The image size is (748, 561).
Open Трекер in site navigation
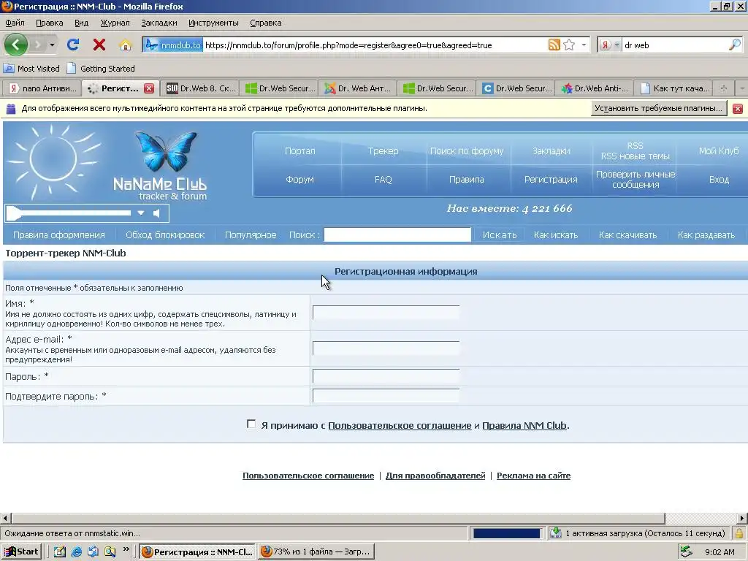(383, 150)
